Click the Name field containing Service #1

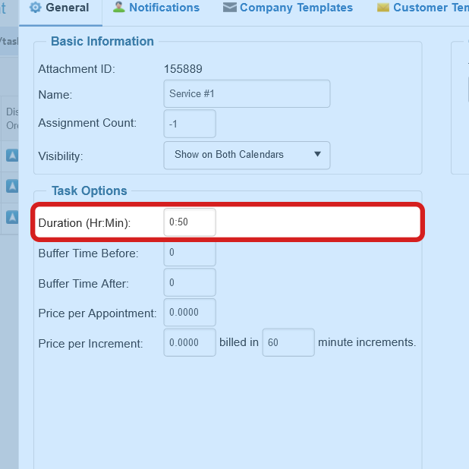click(x=247, y=94)
